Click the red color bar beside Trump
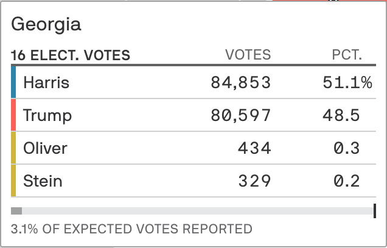This screenshot has height=248, width=387. coord(13,115)
